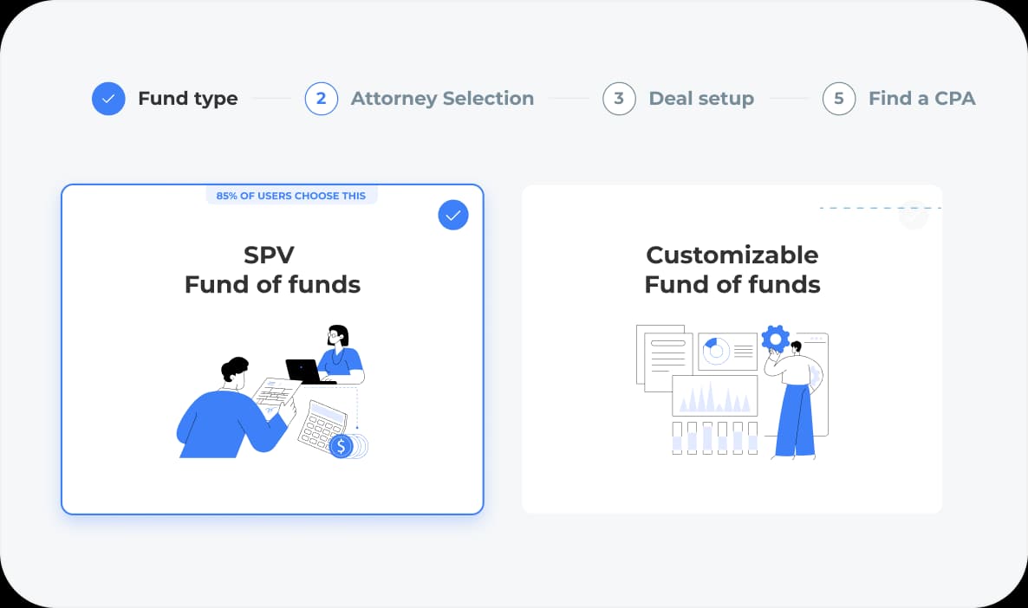Click the peak chart panel in the illustration
Screen dimensions: 1028x608
715,397
